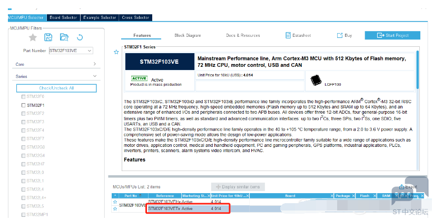Click the reset filters circular arrow icon
The width and height of the screenshot is (433, 220).
pos(80,37)
